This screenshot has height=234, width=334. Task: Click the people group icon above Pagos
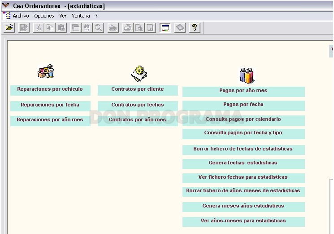[x=247, y=75]
